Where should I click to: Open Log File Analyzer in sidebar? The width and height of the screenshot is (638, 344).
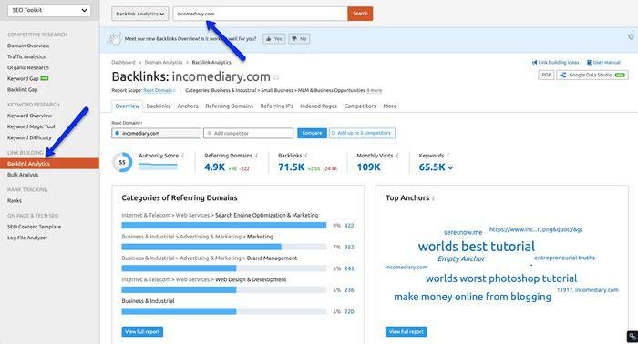[27, 238]
